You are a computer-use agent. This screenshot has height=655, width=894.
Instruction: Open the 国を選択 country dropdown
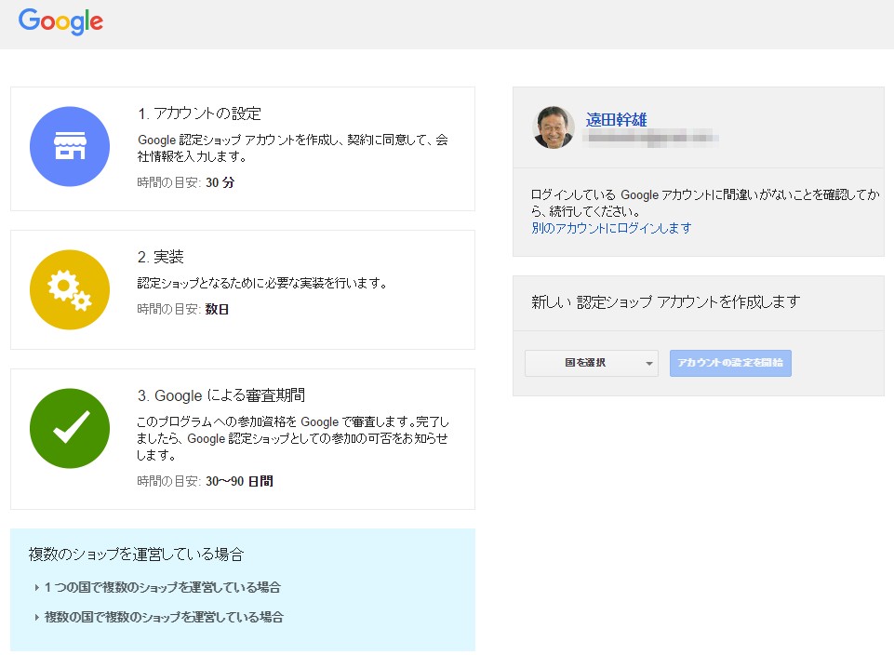click(x=591, y=363)
